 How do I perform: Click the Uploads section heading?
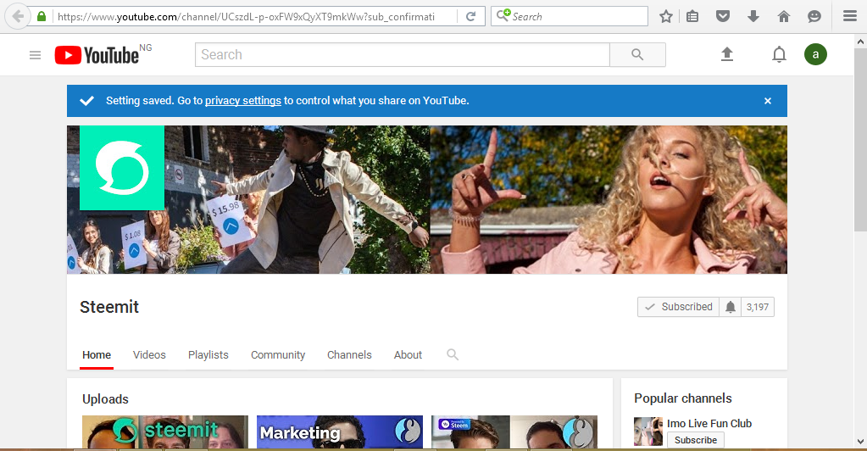[106, 399]
